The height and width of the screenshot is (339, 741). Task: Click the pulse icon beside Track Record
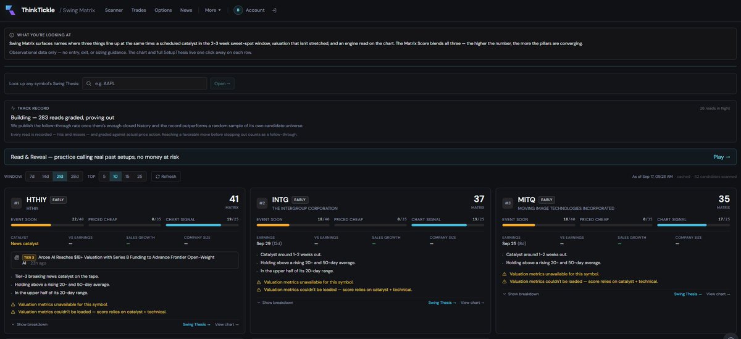click(13, 108)
